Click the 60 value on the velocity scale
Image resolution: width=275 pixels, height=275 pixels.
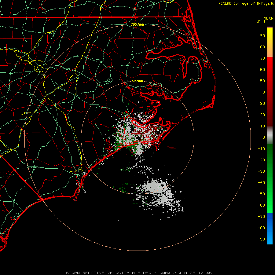(x=262, y=69)
